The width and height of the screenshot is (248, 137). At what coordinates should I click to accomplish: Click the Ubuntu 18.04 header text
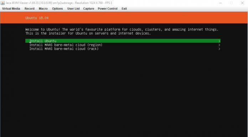point(37,18)
